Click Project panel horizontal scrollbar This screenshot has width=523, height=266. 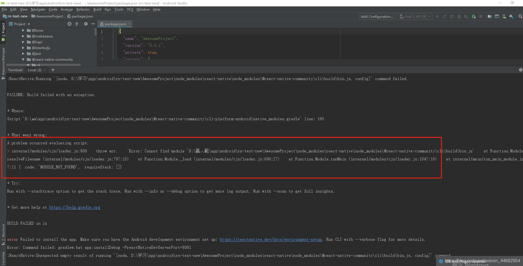(x=43, y=65)
